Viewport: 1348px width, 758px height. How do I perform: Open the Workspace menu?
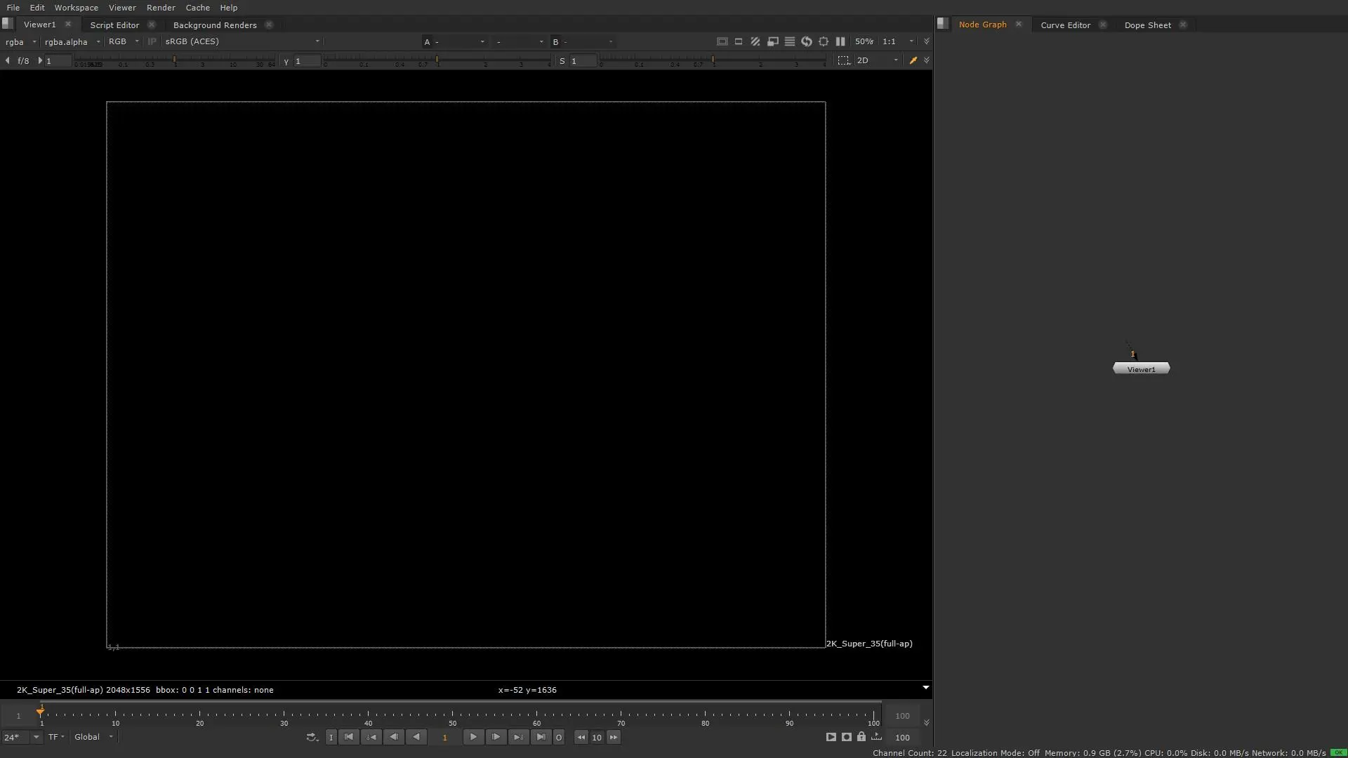[x=76, y=8]
